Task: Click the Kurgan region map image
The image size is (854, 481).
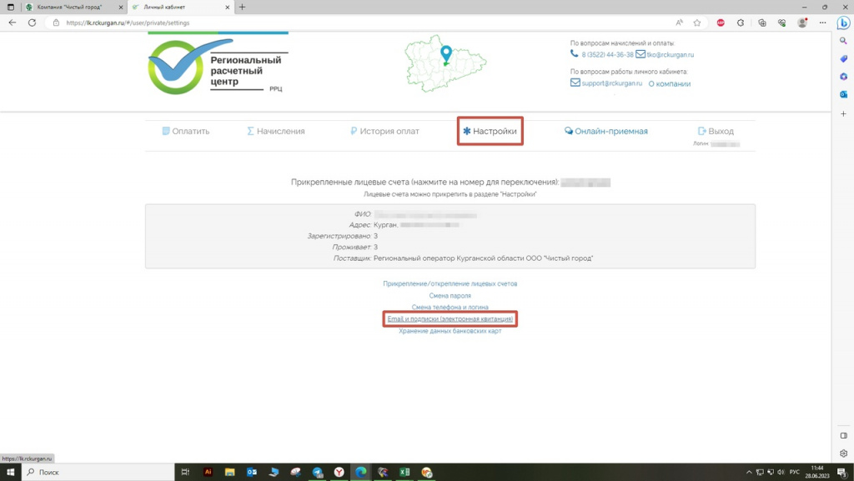Action: 445,63
